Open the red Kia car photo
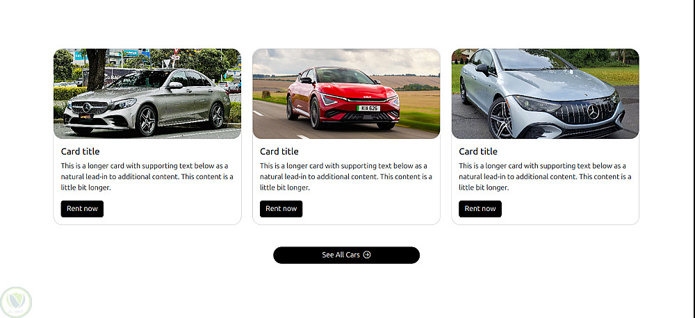The height and width of the screenshot is (318, 695). point(346,94)
